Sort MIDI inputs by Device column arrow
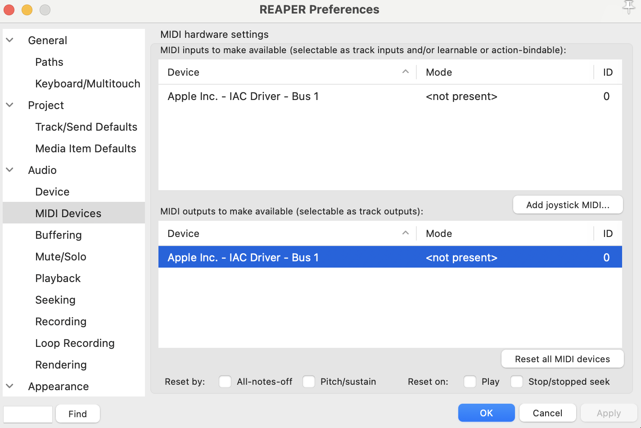Image resolution: width=641 pixels, height=428 pixels. click(406, 72)
